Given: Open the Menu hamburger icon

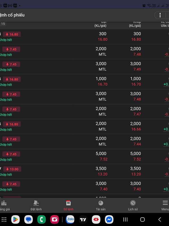Looking at the screenshot, I should click(165, 205).
